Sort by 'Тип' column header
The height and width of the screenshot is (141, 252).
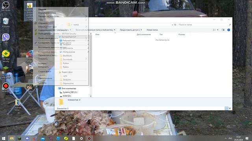[x=161, y=34]
